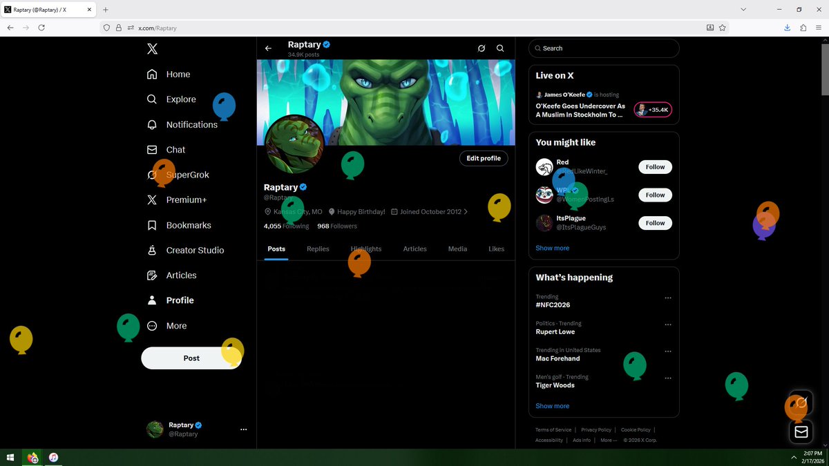This screenshot has height=466, width=829.
Task: Bookmark this page with star icon
Action: tap(722, 28)
